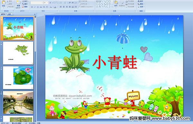Click the Replace button in the editing group
Viewport: 193px width, 124px height.
(141, 4)
